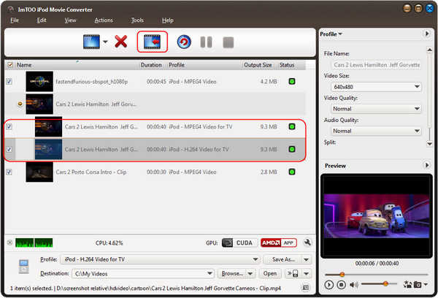438x298 pixels.
Task: Click the Stop square toolbar icon
Action: (228, 42)
